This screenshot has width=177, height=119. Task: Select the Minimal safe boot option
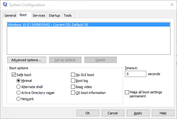(18, 81)
